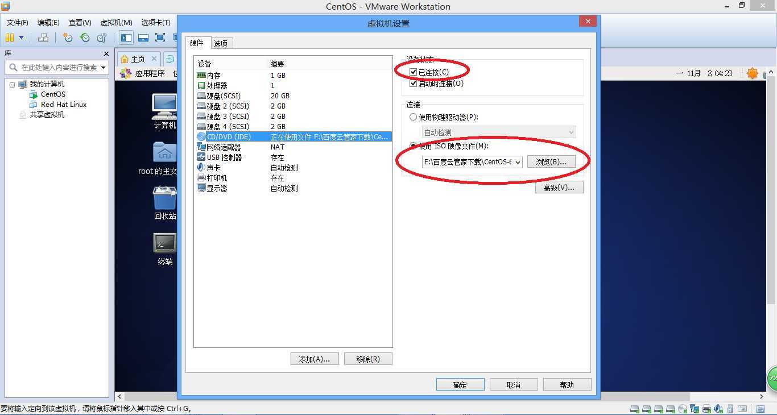Click the network adapter status bar icon

tap(695, 409)
